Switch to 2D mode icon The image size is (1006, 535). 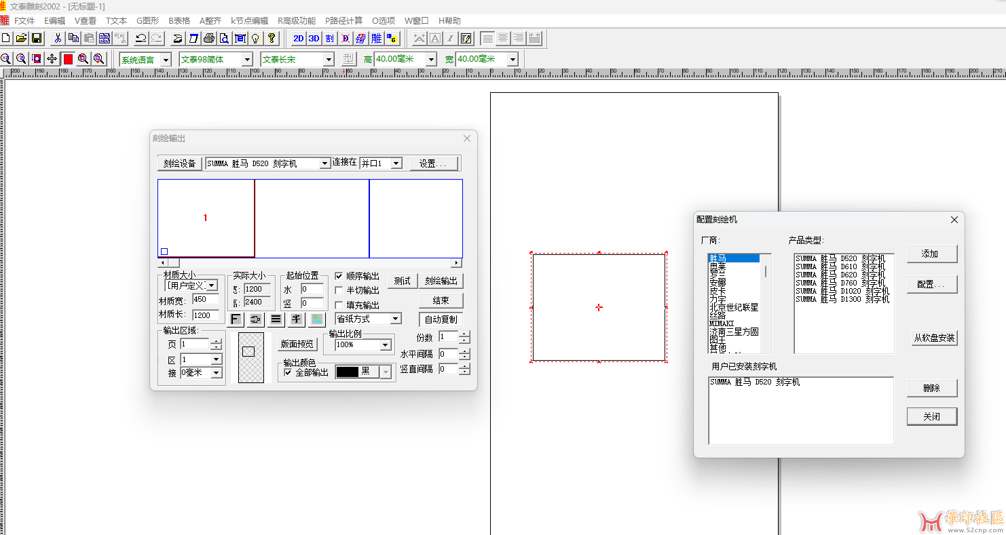coord(299,38)
